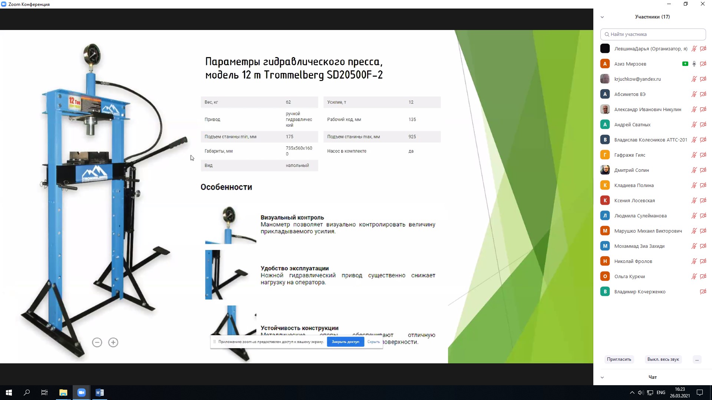
Task: Zoom out the press image with minus
Action: (97, 342)
